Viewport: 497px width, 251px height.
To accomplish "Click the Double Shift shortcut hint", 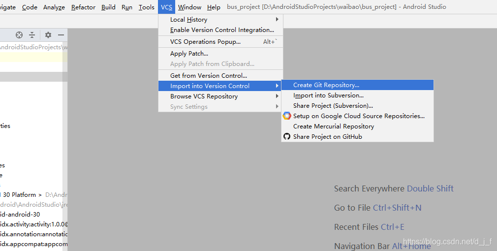I will tap(430, 188).
